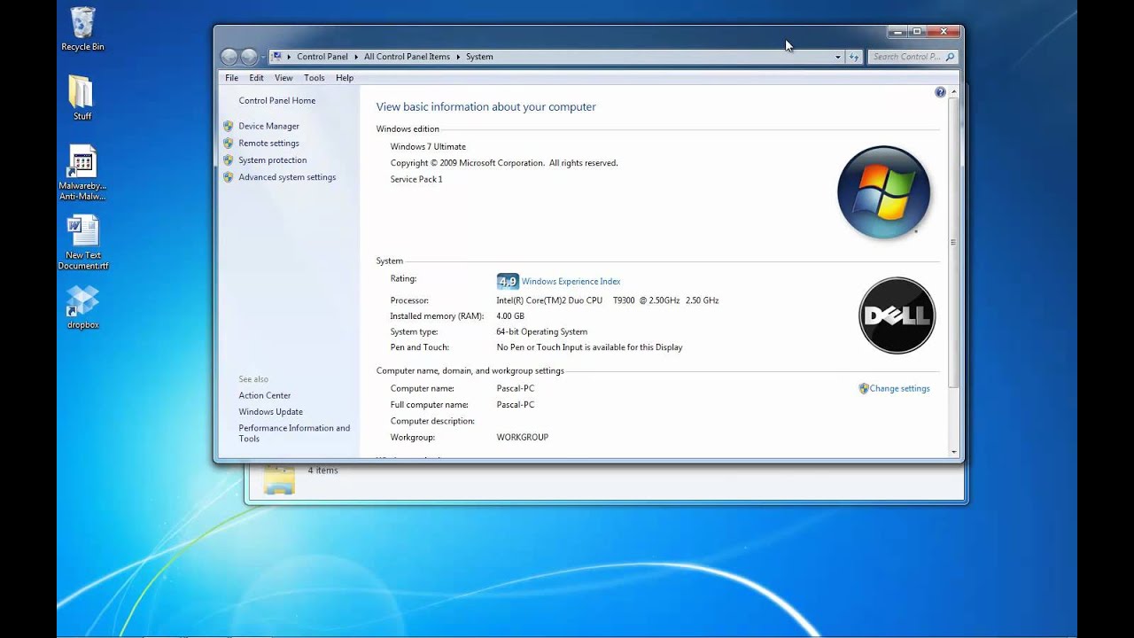Click the shield icon beside System protection
1134x638 pixels.
(x=229, y=159)
